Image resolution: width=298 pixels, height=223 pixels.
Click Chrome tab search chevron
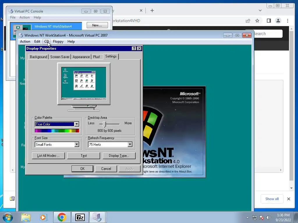click(260, 10)
